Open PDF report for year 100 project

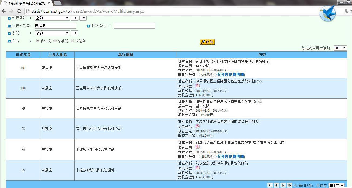coord(197,86)
